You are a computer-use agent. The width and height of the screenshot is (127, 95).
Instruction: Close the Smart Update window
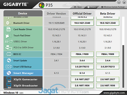coord(124,3)
